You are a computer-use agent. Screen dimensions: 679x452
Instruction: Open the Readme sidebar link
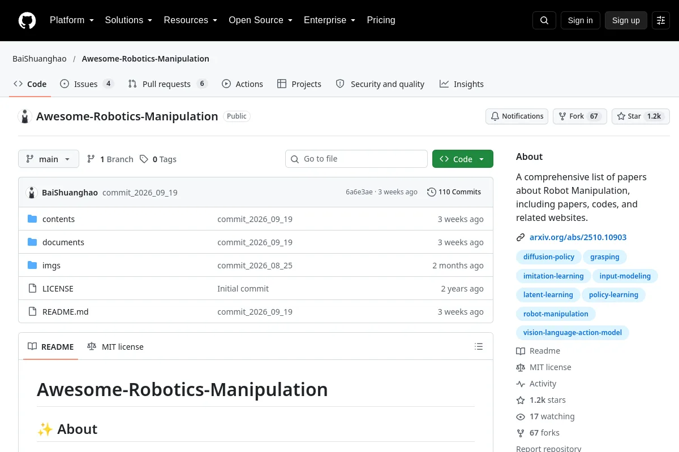click(x=538, y=351)
